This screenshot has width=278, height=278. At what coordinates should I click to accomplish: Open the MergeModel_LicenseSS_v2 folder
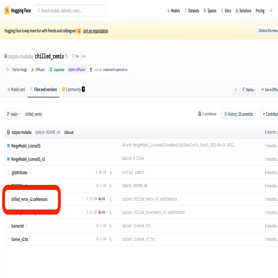pyautogui.click(x=28, y=159)
